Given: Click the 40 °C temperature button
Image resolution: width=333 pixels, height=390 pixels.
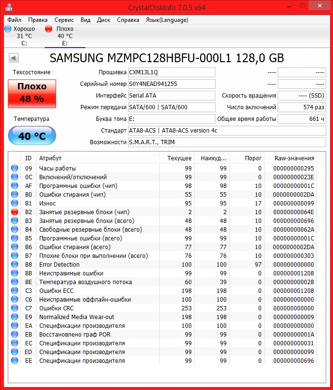Looking at the screenshot, I should click(32, 136).
